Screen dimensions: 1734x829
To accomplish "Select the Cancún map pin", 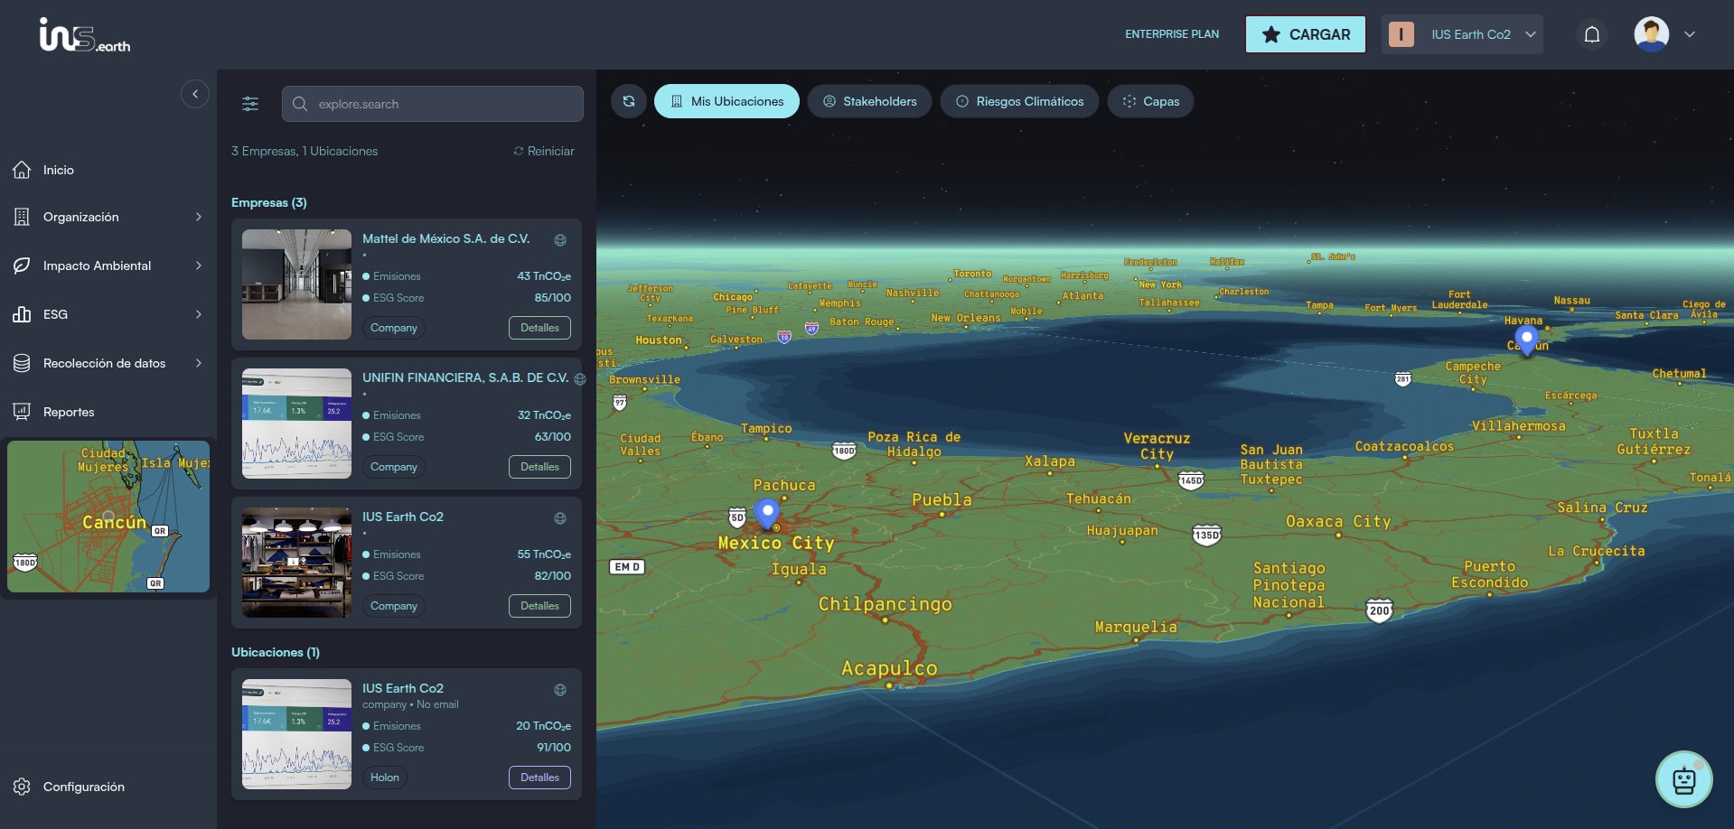I will click(x=1527, y=340).
